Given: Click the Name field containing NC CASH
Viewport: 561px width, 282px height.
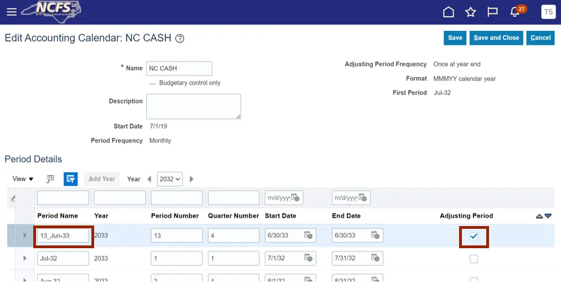Looking at the screenshot, I should pyautogui.click(x=179, y=68).
